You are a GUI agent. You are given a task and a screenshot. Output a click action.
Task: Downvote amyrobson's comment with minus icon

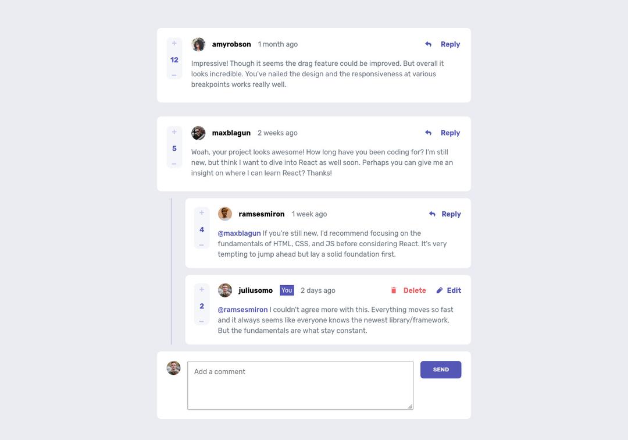174,75
